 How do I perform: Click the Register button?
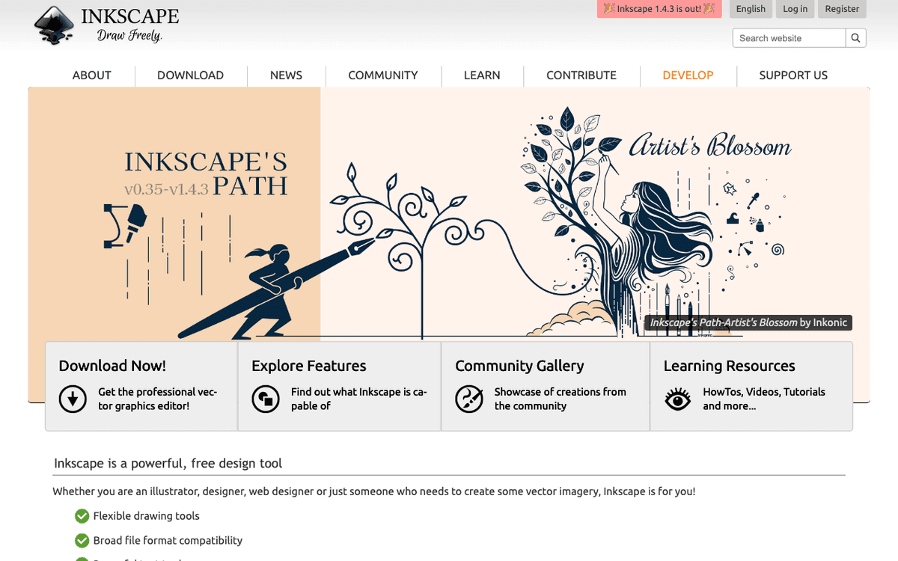[841, 9]
